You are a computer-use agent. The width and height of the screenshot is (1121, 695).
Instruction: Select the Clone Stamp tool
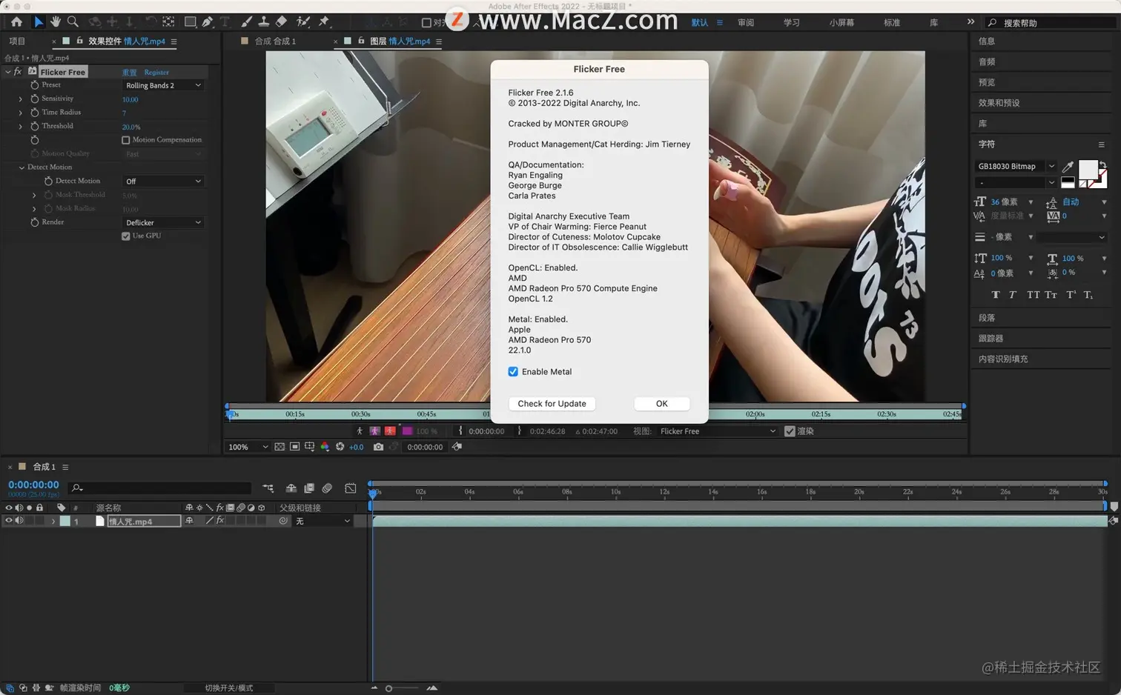(x=263, y=22)
